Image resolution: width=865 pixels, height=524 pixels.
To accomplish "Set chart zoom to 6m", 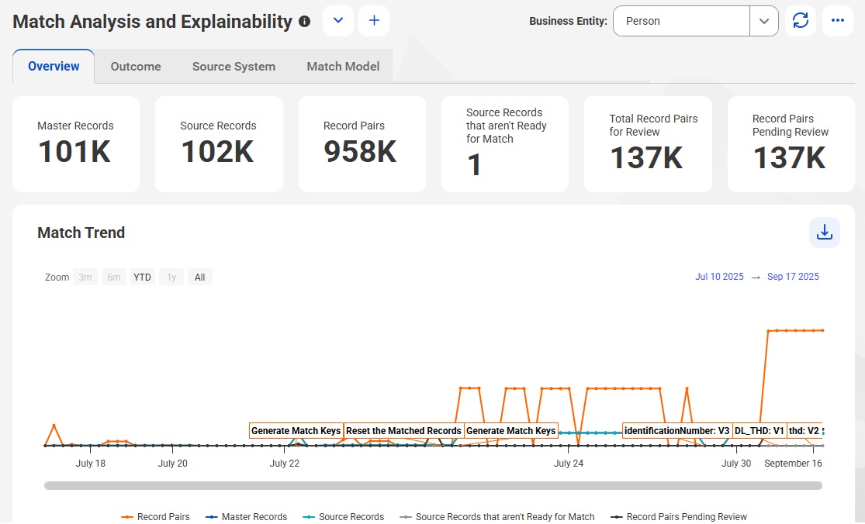I will pos(113,278).
